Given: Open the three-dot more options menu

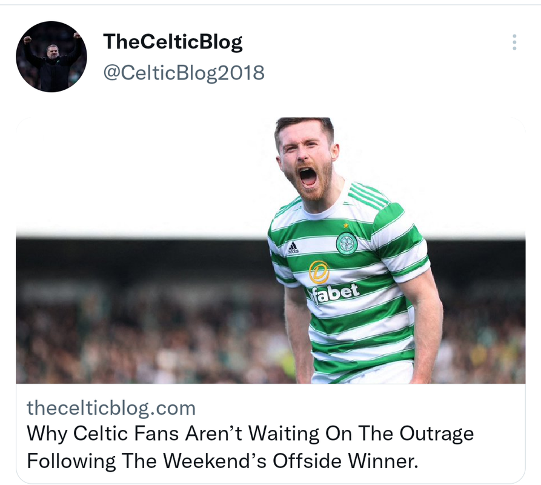Looking at the screenshot, I should (x=514, y=42).
